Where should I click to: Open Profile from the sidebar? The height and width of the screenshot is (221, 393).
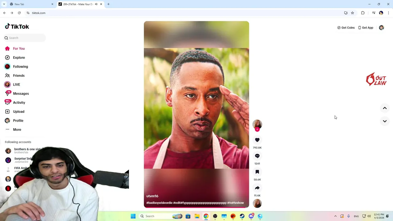(14, 121)
